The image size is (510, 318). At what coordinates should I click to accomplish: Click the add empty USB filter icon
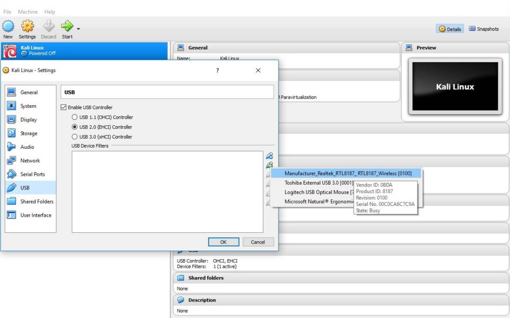[x=269, y=155]
